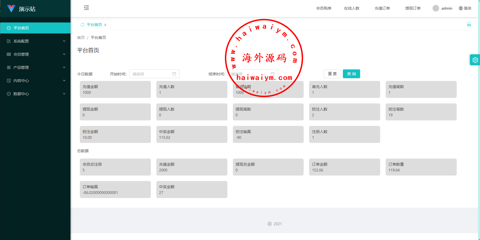Open calendar icon in 开始时间 field
480x240 pixels.
(x=174, y=74)
